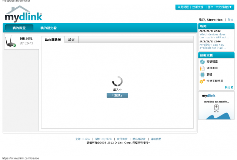Open 使用條款 footer link
This screenshot has height=160, width=237.
click(122, 139)
